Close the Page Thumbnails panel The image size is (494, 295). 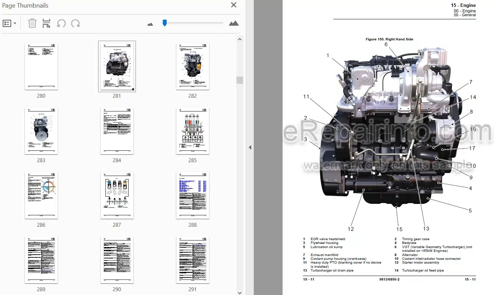[x=234, y=5]
